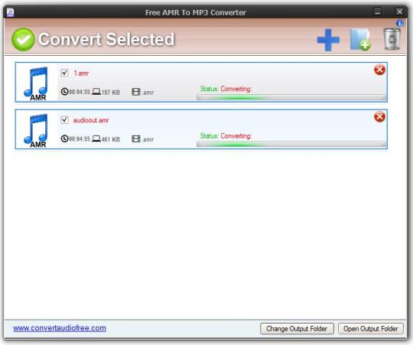Remove 1.amr with its red X icon
The image size is (413, 345).
click(x=379, y=70)
